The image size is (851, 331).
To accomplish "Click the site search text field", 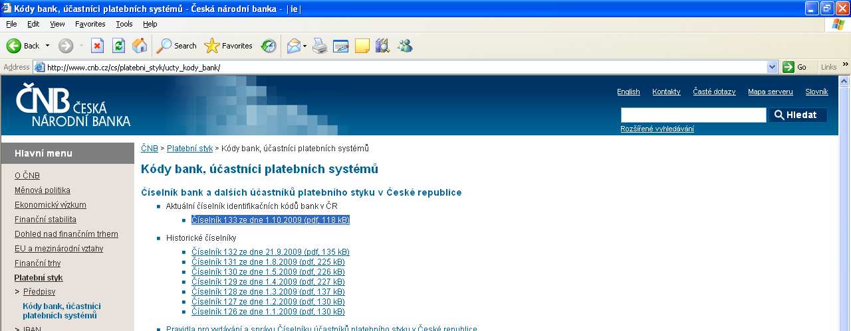I will tap(693, 115).
